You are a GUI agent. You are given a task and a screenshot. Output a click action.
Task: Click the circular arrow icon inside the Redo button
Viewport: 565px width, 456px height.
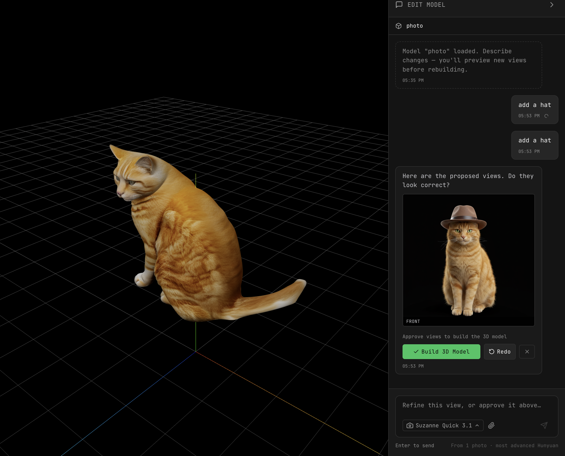point(492,352)
